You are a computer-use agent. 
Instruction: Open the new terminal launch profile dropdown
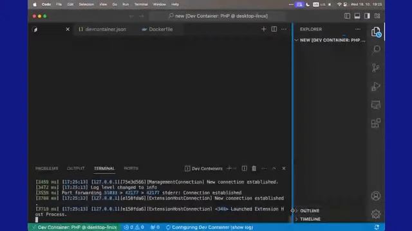tap(234, 168)
